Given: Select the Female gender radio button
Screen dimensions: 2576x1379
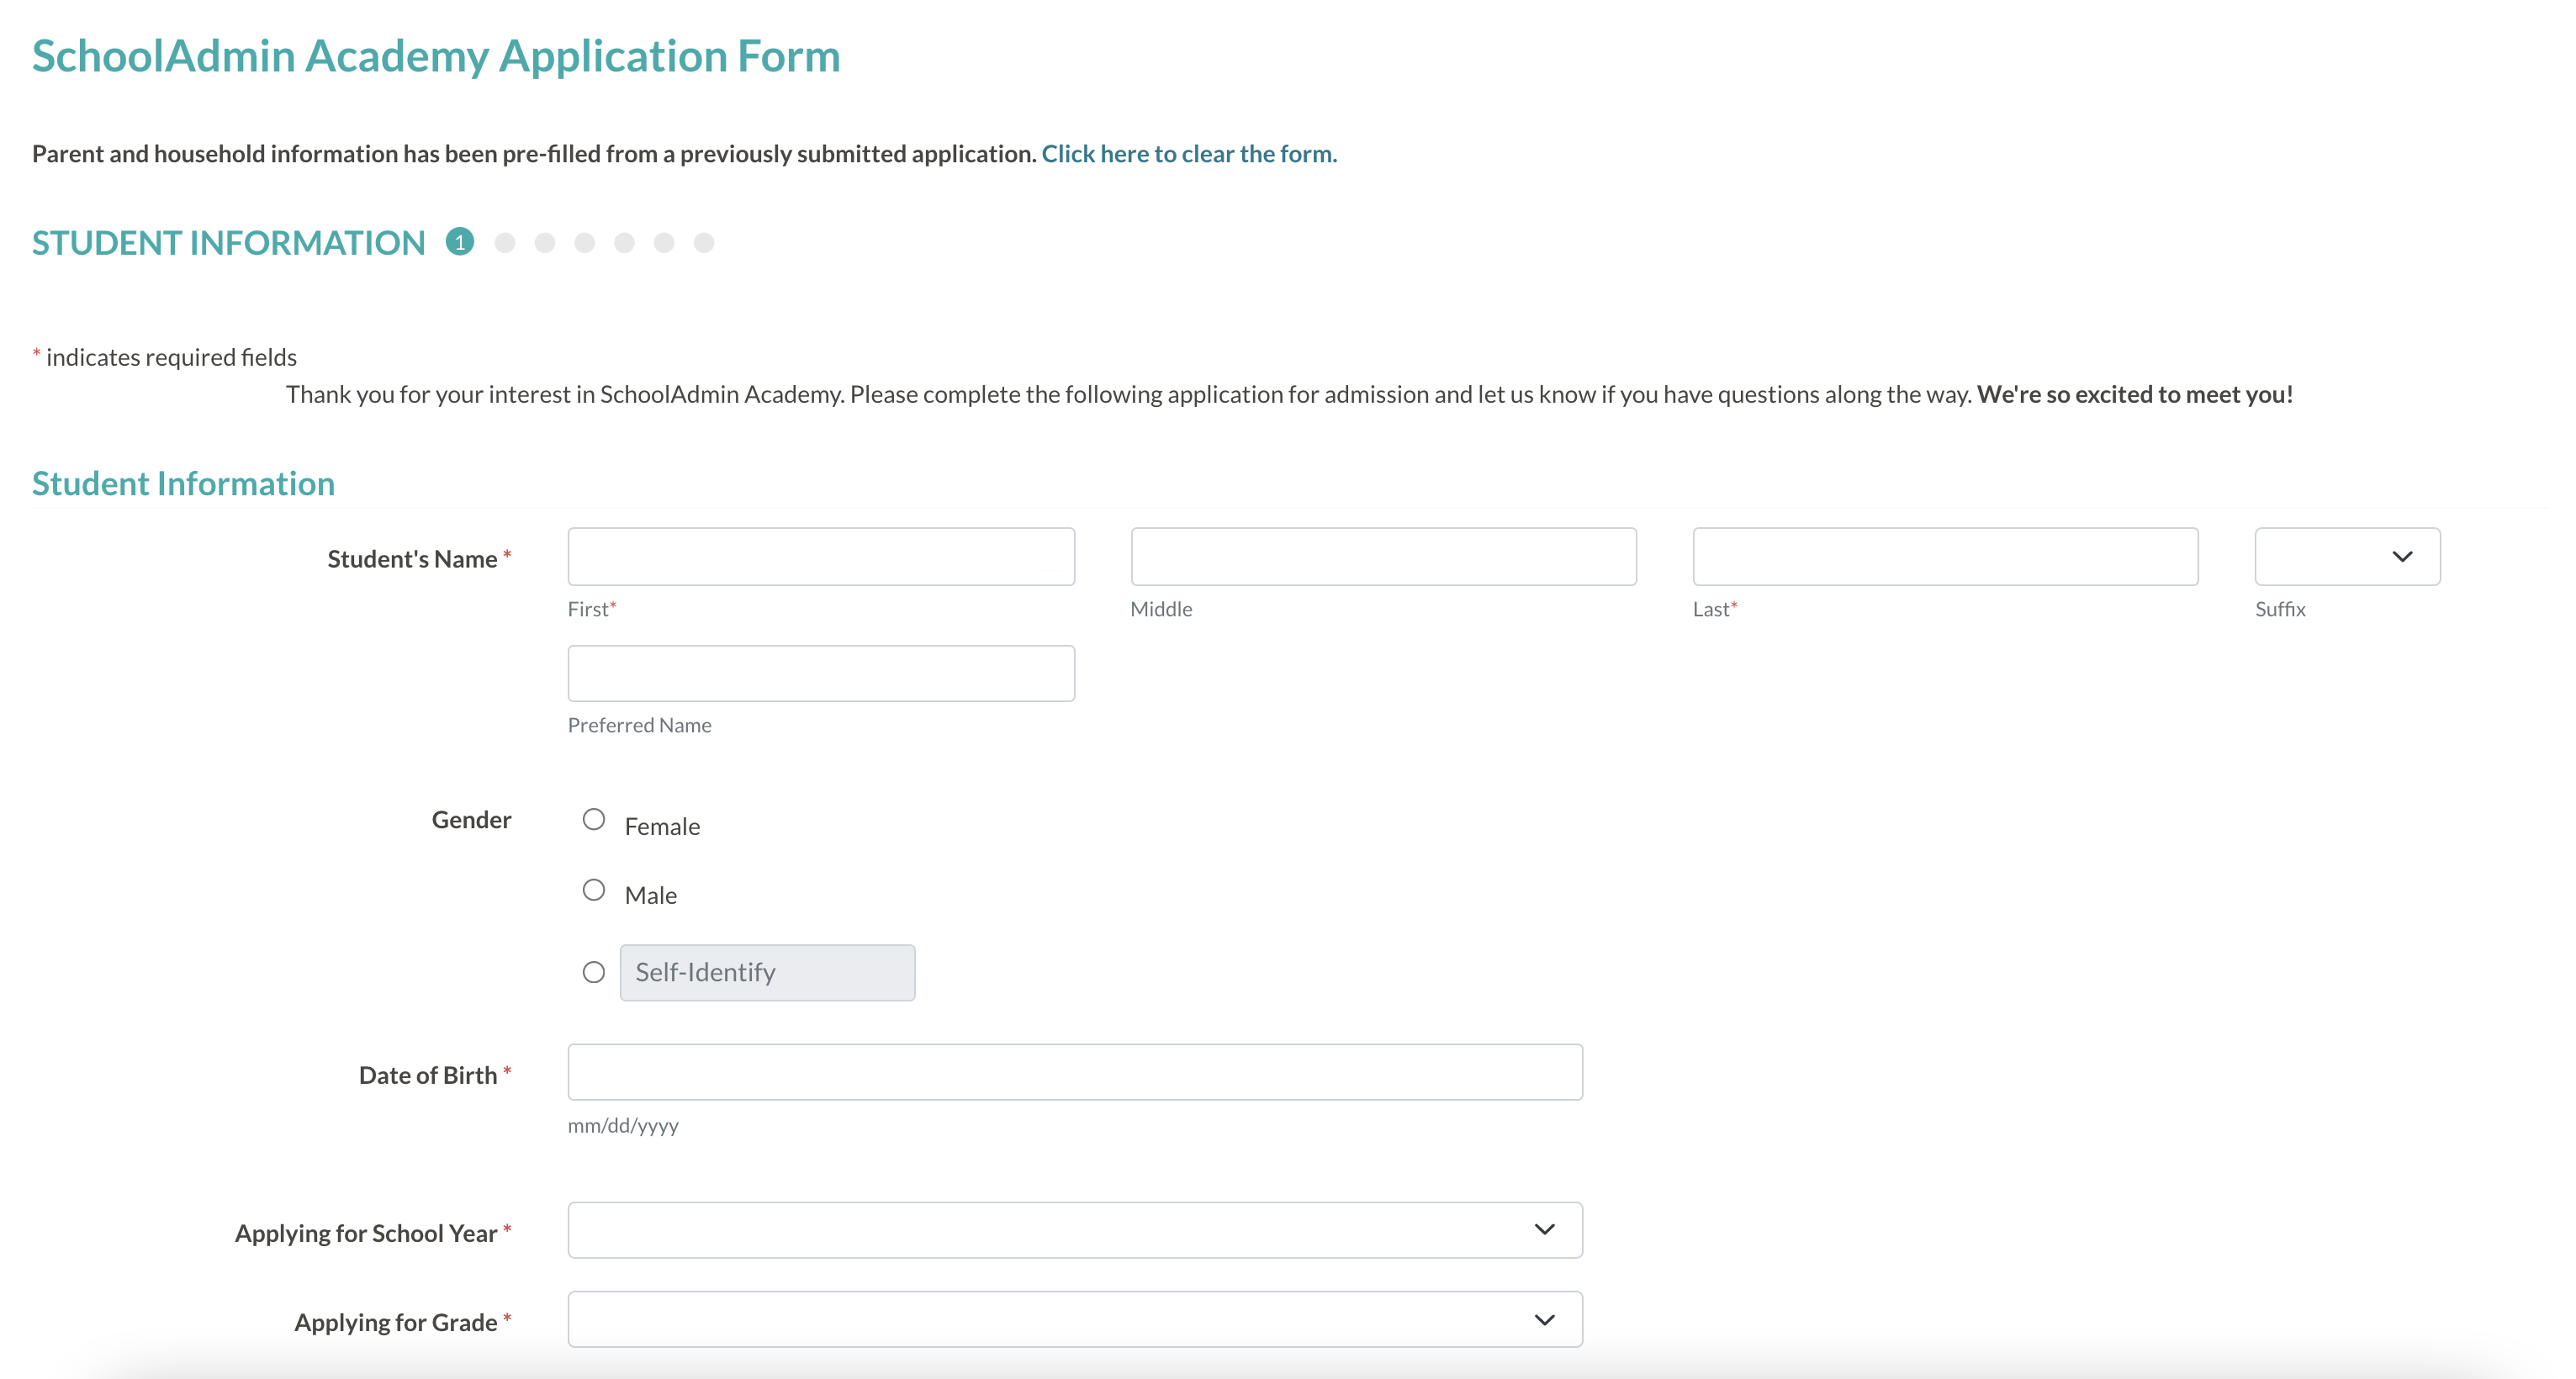Looking at the screenshot, I should (x=594, y=819).
